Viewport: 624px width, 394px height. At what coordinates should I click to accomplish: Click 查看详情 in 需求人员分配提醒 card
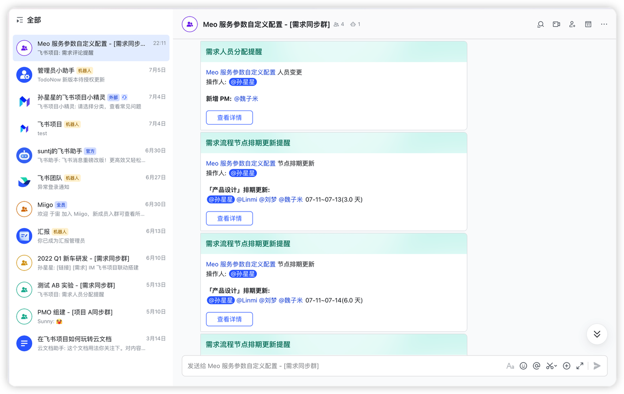click(229, 118)
